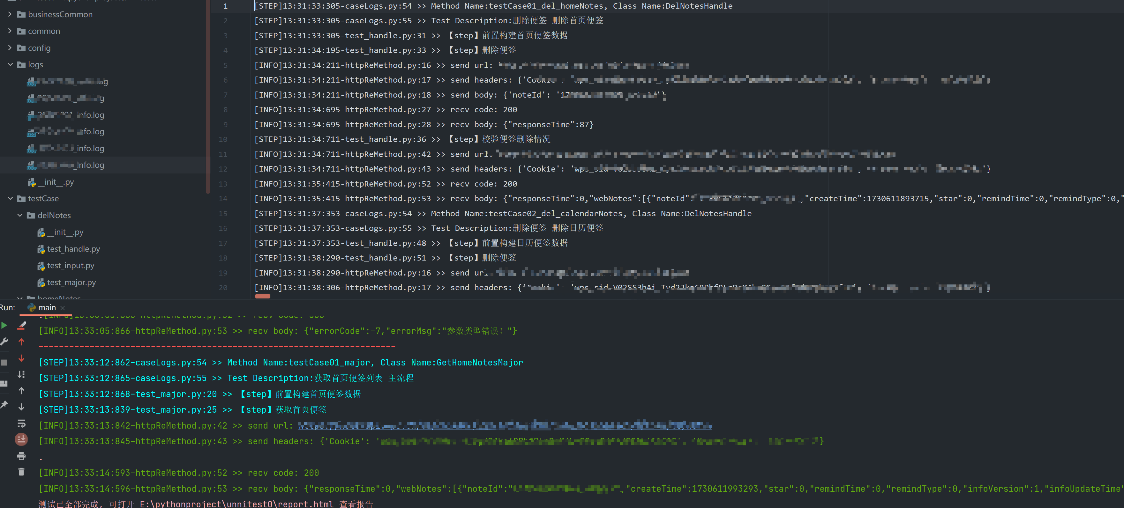Click the restore layout icon in Run panel
The width and height of the screenshot is (1124, 508).
[x=4, y=384]
